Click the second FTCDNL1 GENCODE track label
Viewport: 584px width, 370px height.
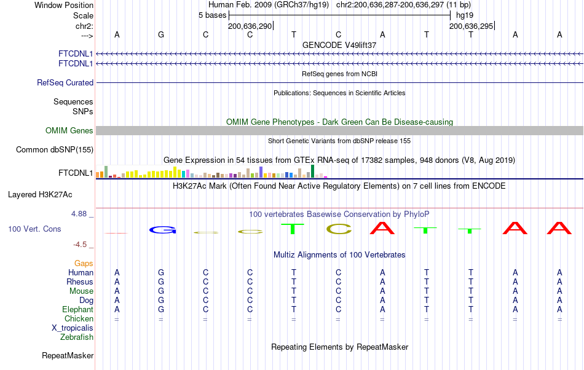coord(76,64)
